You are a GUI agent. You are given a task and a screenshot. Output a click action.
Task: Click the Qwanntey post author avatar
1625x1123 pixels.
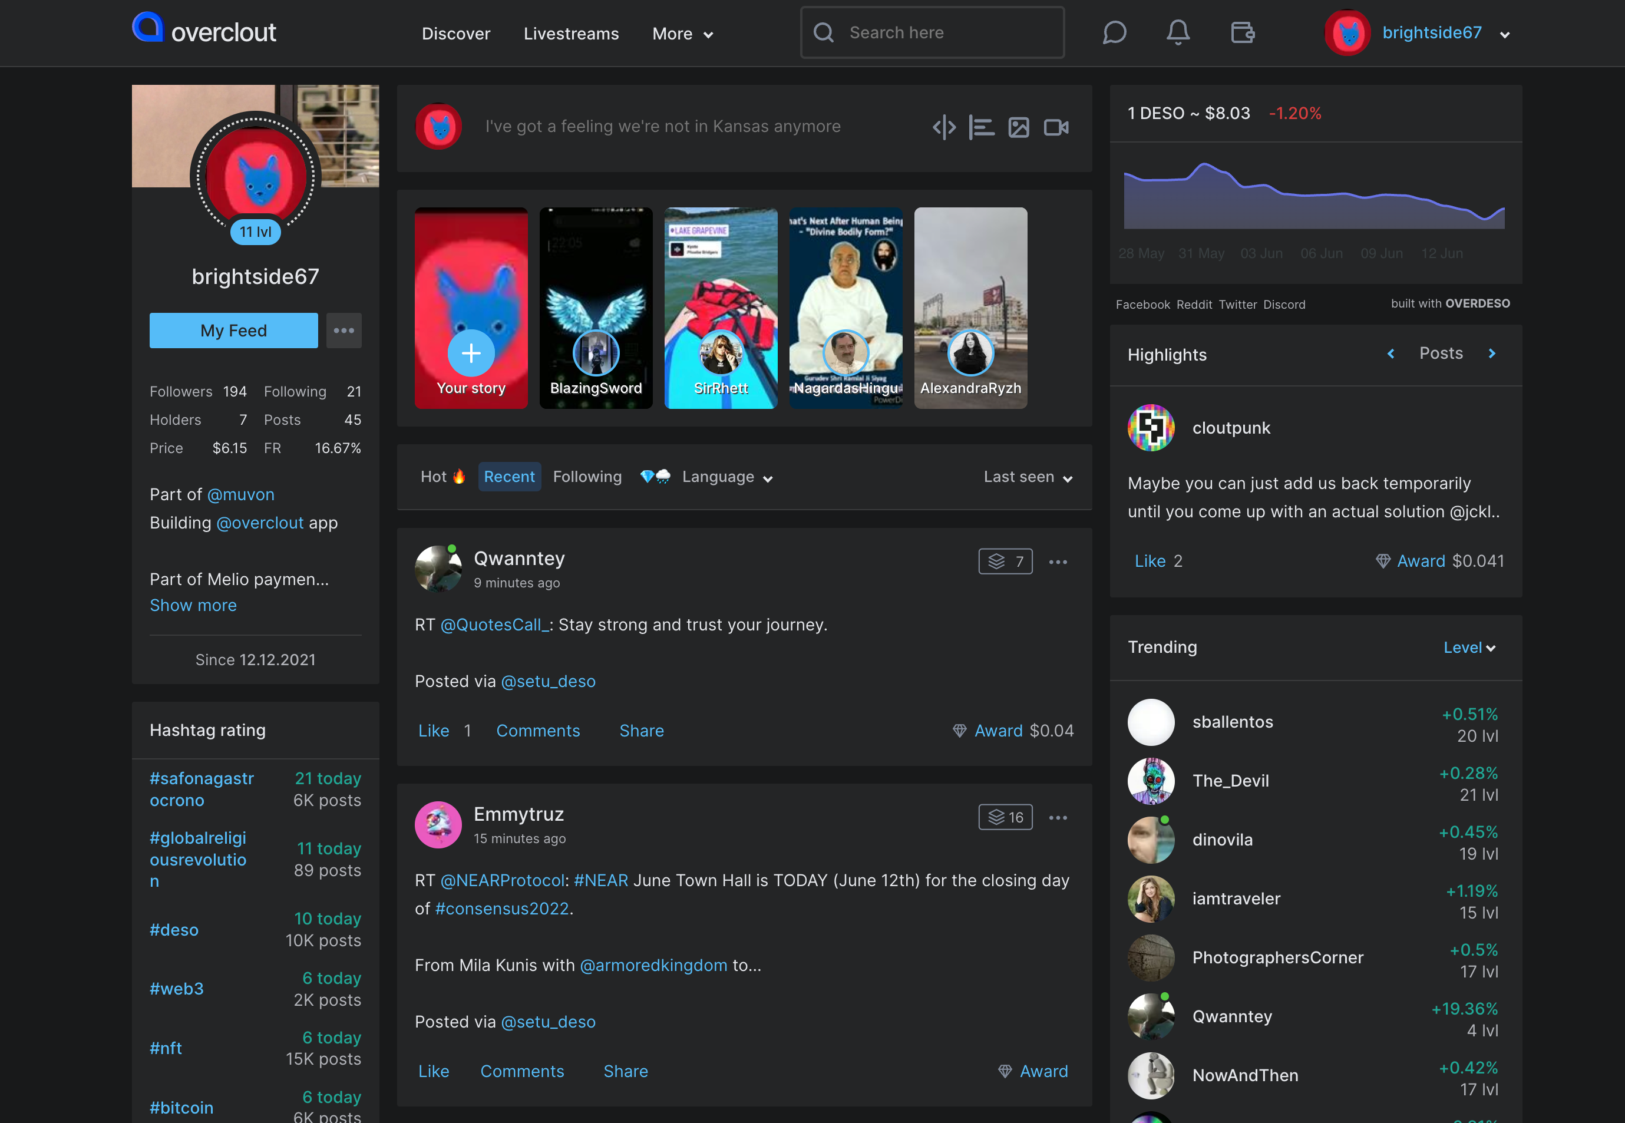438,569
